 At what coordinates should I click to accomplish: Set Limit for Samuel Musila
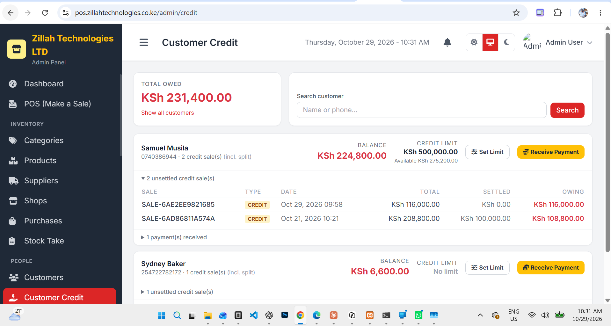click(x=487, y=152)
